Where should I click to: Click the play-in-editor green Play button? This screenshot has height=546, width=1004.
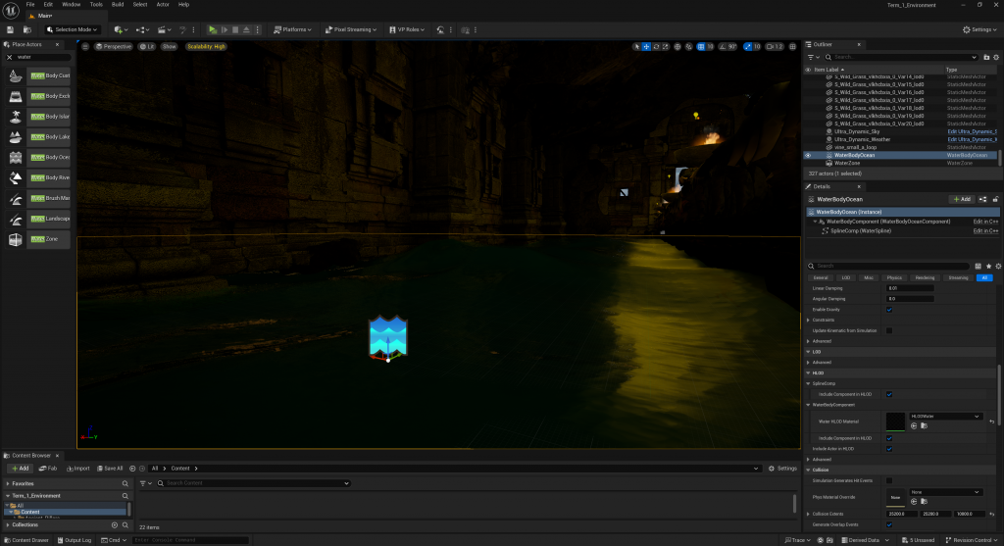pyautogui.click(x=213, y=29)
